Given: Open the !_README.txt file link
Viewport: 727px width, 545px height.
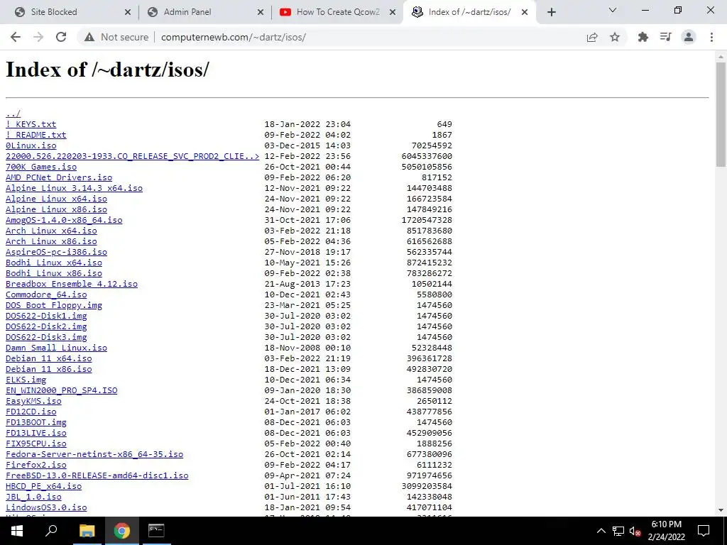Looking at the screenshot, I should [x=36, y=135].
